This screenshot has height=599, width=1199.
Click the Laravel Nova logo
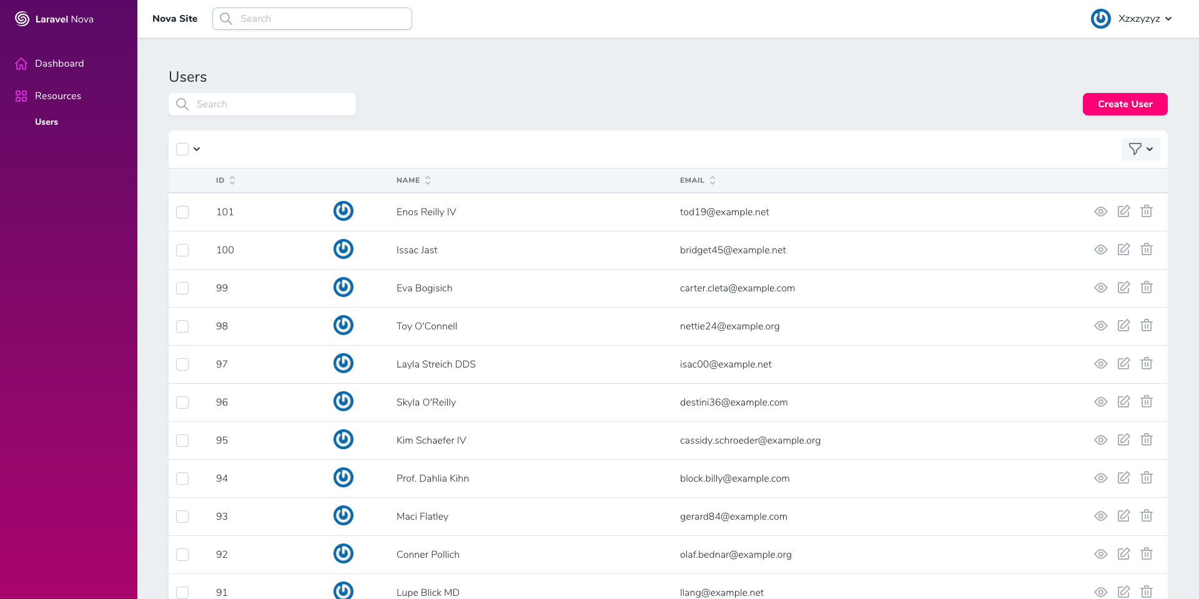click(54, 19)
